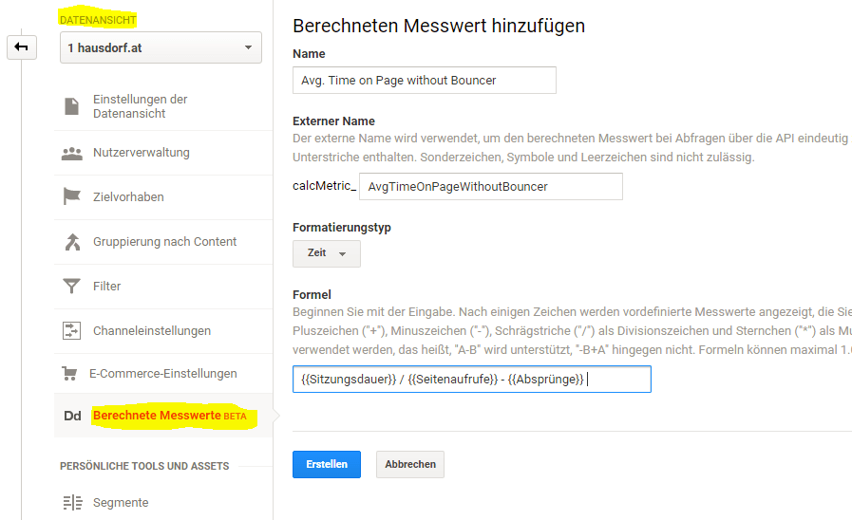Click the Segmente icon in sidebar
This screenshot has width=852, height=520.
coord(72,503)
